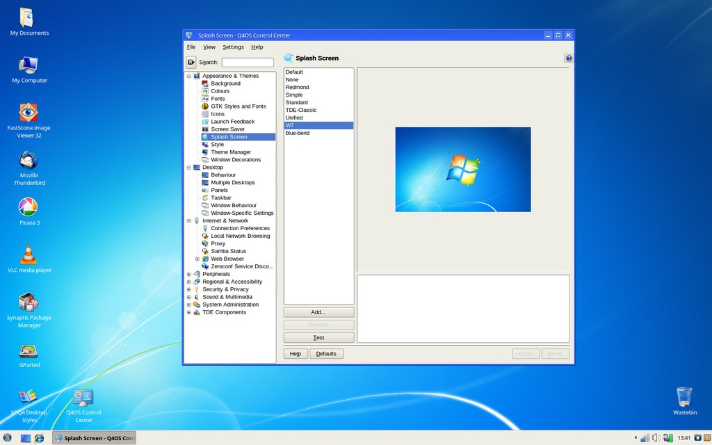Expand the Web Browser tree node
The image size is (712, 445).
[197, 259]
